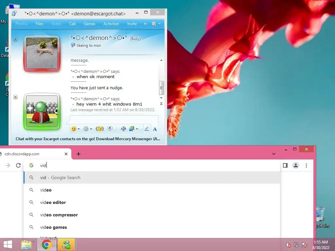
Task: Click Chrome forward arrow
Action: point(8,165)
